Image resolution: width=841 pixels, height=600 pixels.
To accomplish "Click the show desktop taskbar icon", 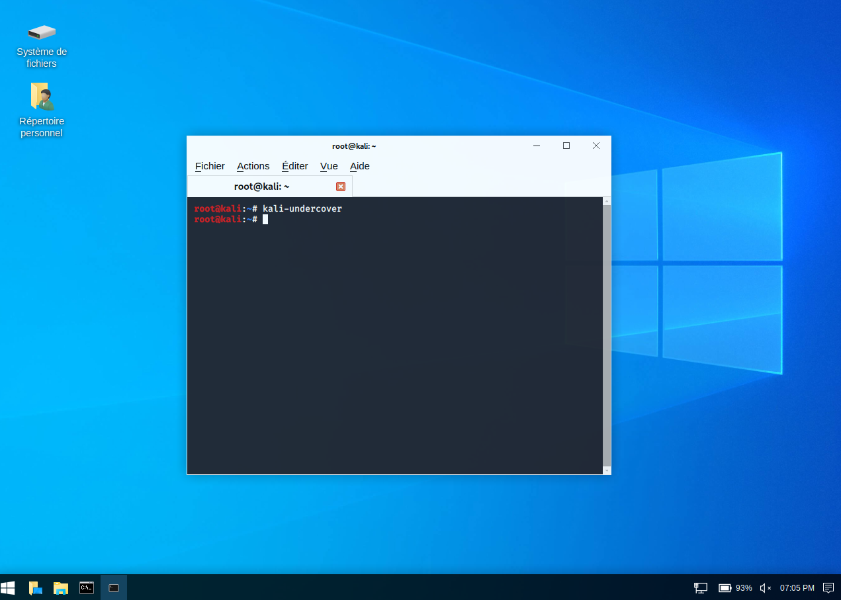I will pos(36,587).
